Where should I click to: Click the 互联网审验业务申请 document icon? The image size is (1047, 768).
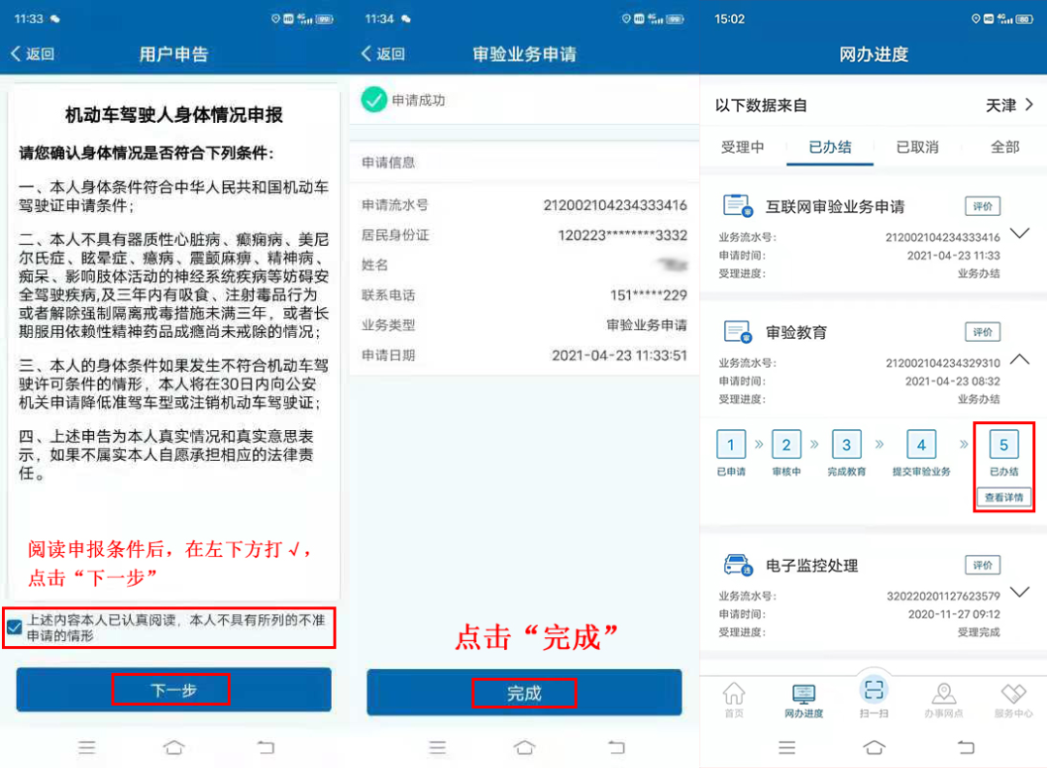(735, 204)
